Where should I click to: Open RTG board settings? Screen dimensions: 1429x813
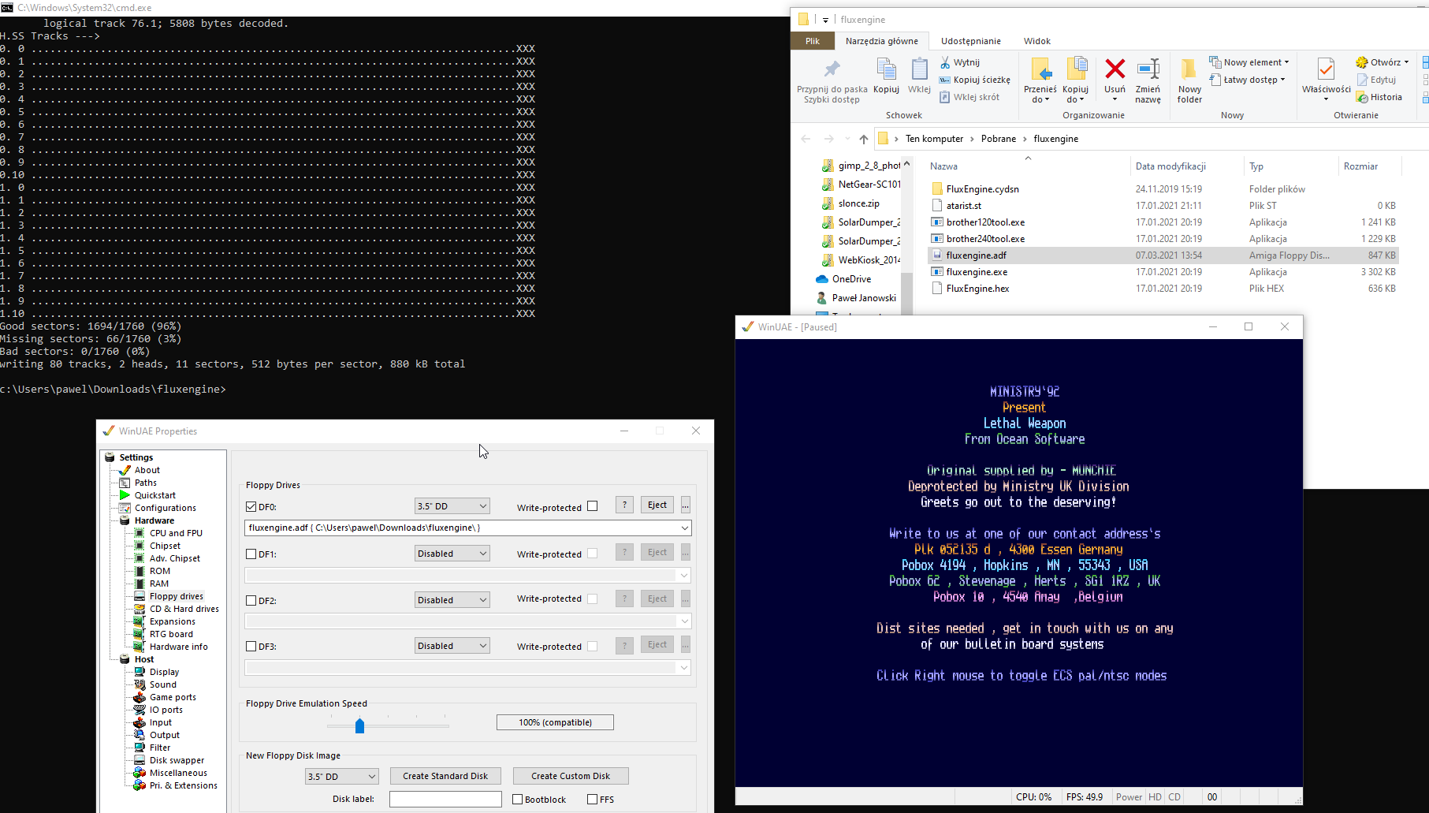click(171, 634)
